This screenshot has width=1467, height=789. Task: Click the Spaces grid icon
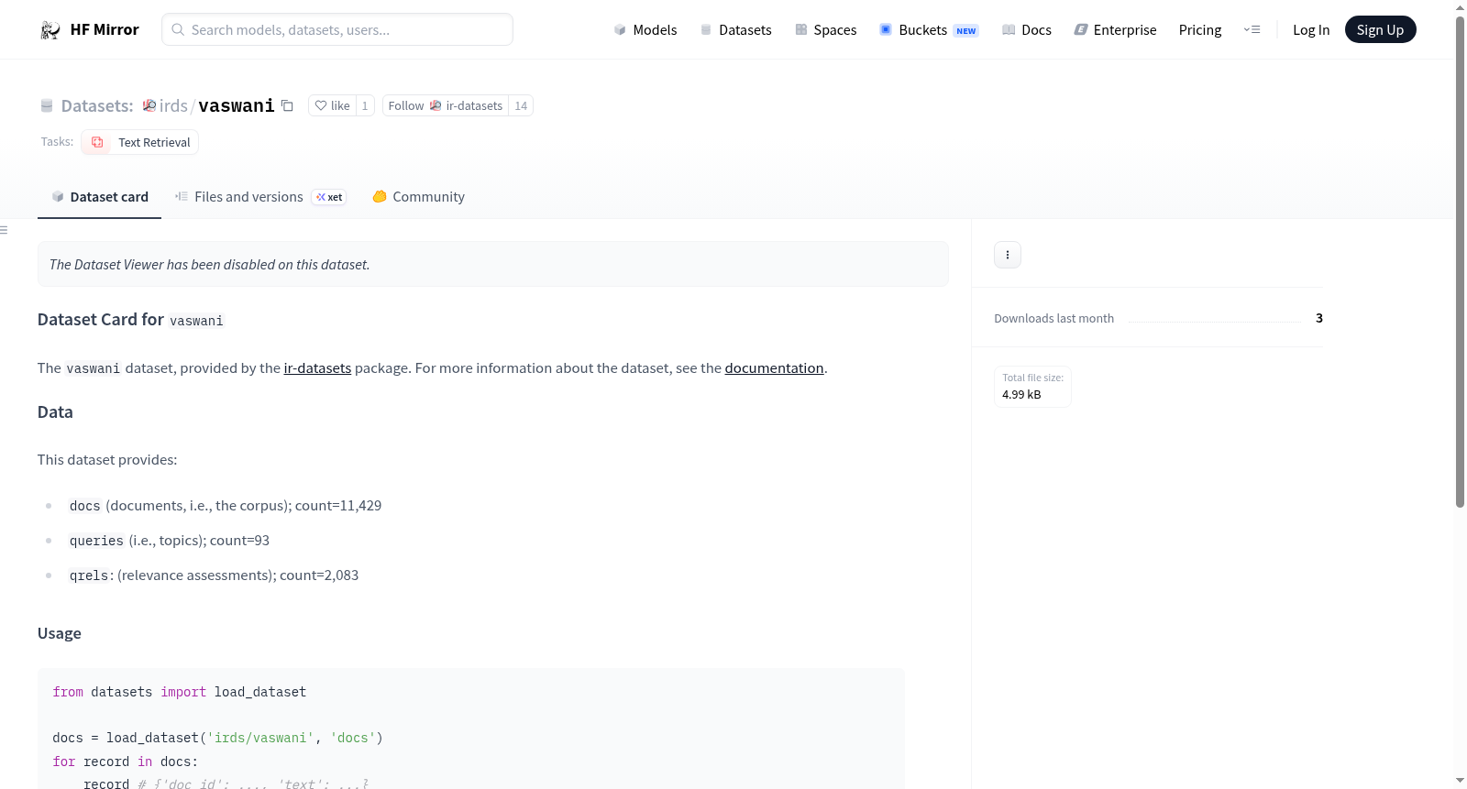coord(801,30)
